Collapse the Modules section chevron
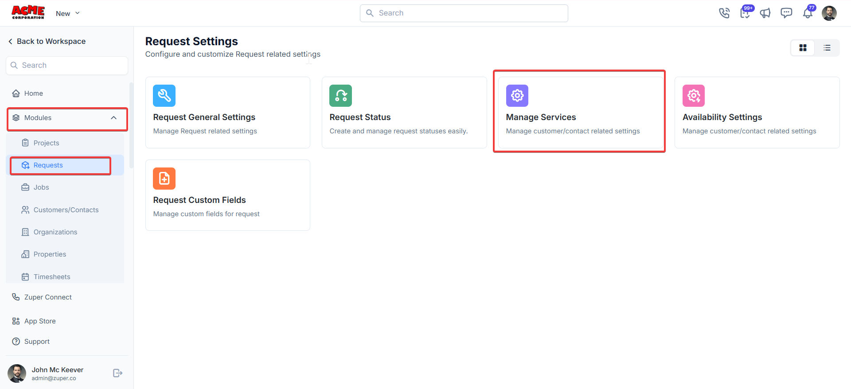851x389 pixels. click(x=113, y=118)
